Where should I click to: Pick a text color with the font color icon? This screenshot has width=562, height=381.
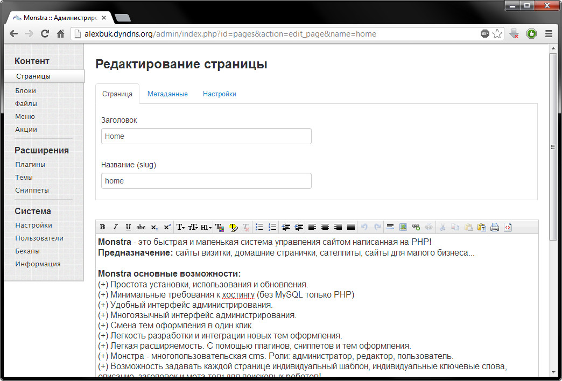220,227
